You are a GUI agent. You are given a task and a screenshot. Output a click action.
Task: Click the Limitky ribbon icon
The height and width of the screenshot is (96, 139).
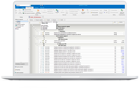coord(88,10)
